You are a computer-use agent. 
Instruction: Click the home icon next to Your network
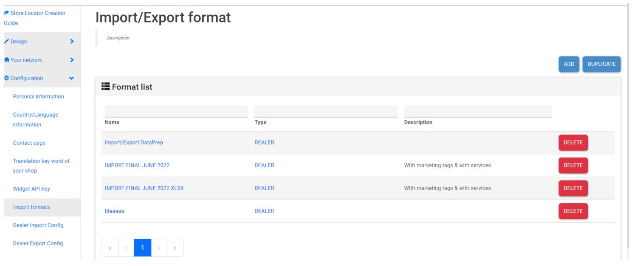(x=7, y=60)
